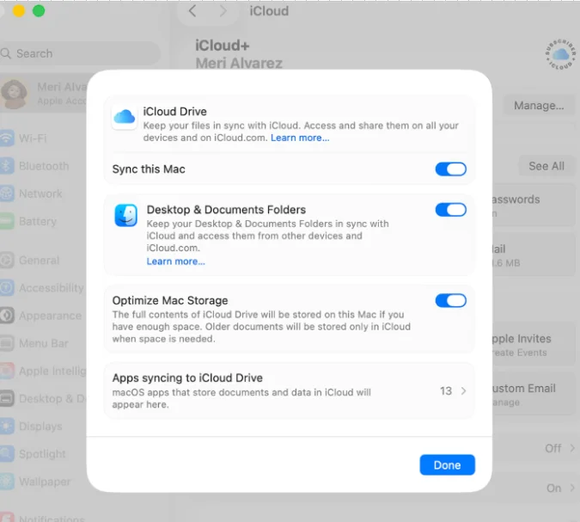Select Network in settings sidebar

tap(40, 193)
